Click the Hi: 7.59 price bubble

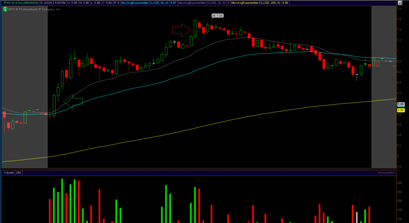point(218,16)
